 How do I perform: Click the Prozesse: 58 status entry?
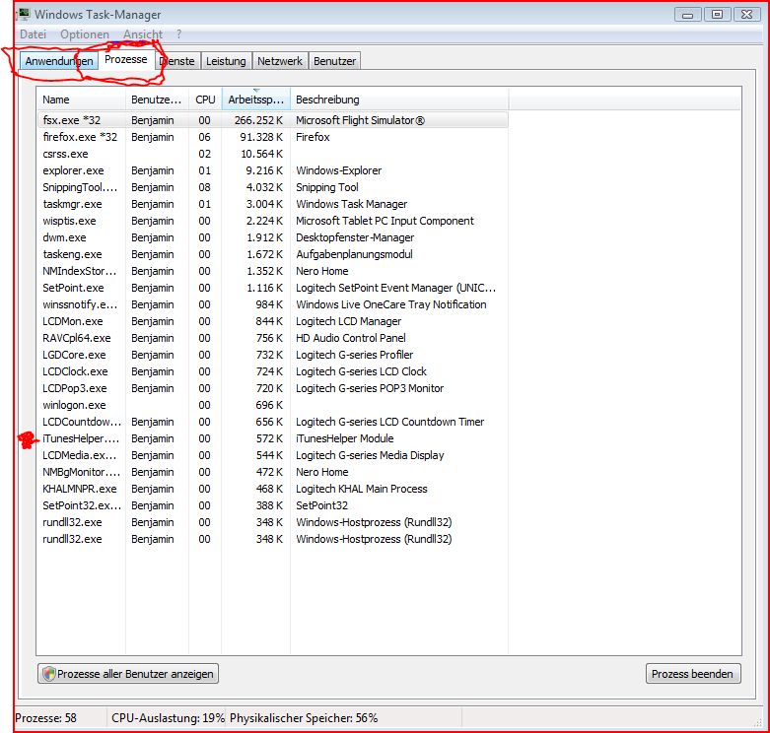click(x=45, y=718)
